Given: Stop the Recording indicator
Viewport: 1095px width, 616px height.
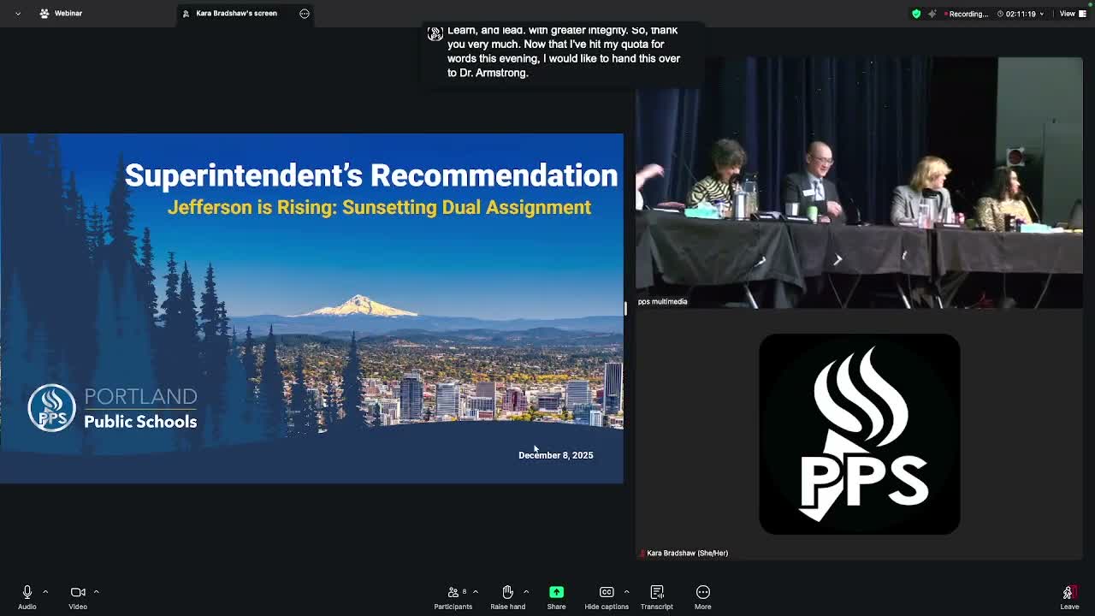Looking at the screenshot, I should coord(966,14).
